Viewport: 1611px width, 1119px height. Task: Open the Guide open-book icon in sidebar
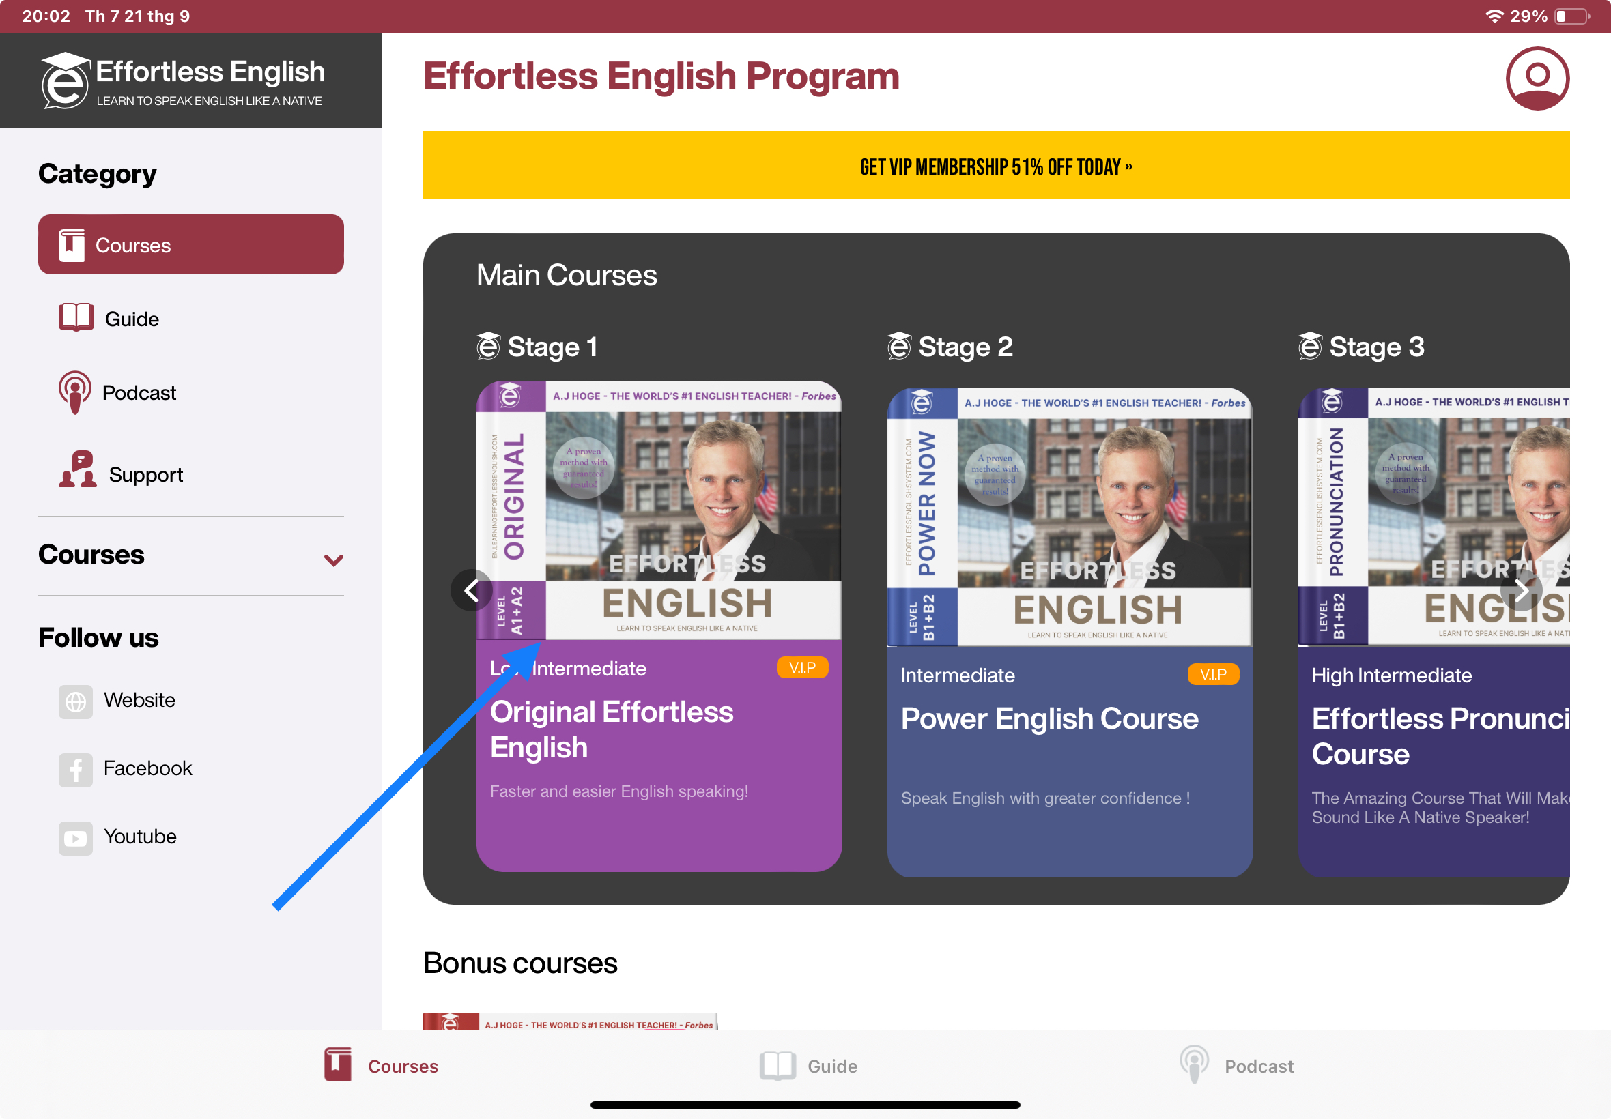[76, 317]
